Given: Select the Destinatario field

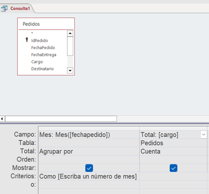Looking at the screenshot, I should click(x=42, y=69).
